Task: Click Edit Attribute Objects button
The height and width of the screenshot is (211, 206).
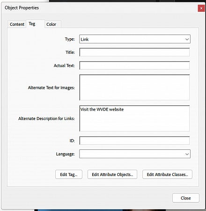Action: click(x=112, y=174)
